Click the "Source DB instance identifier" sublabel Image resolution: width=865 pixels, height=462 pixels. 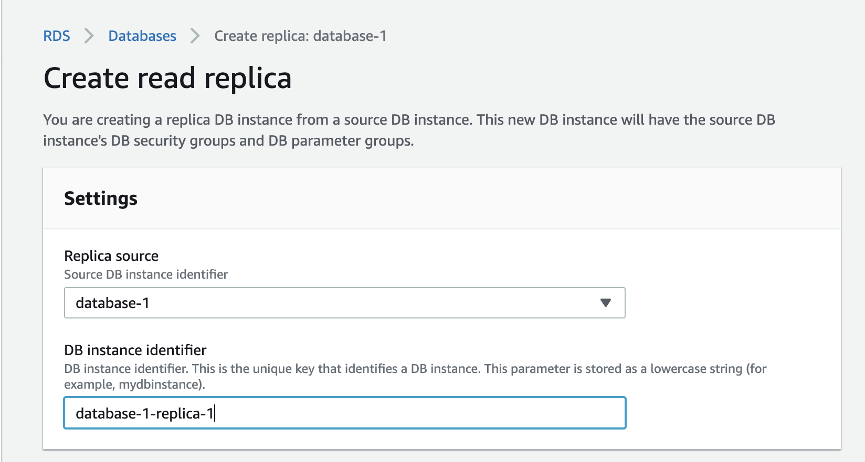(x=146, y=274)
